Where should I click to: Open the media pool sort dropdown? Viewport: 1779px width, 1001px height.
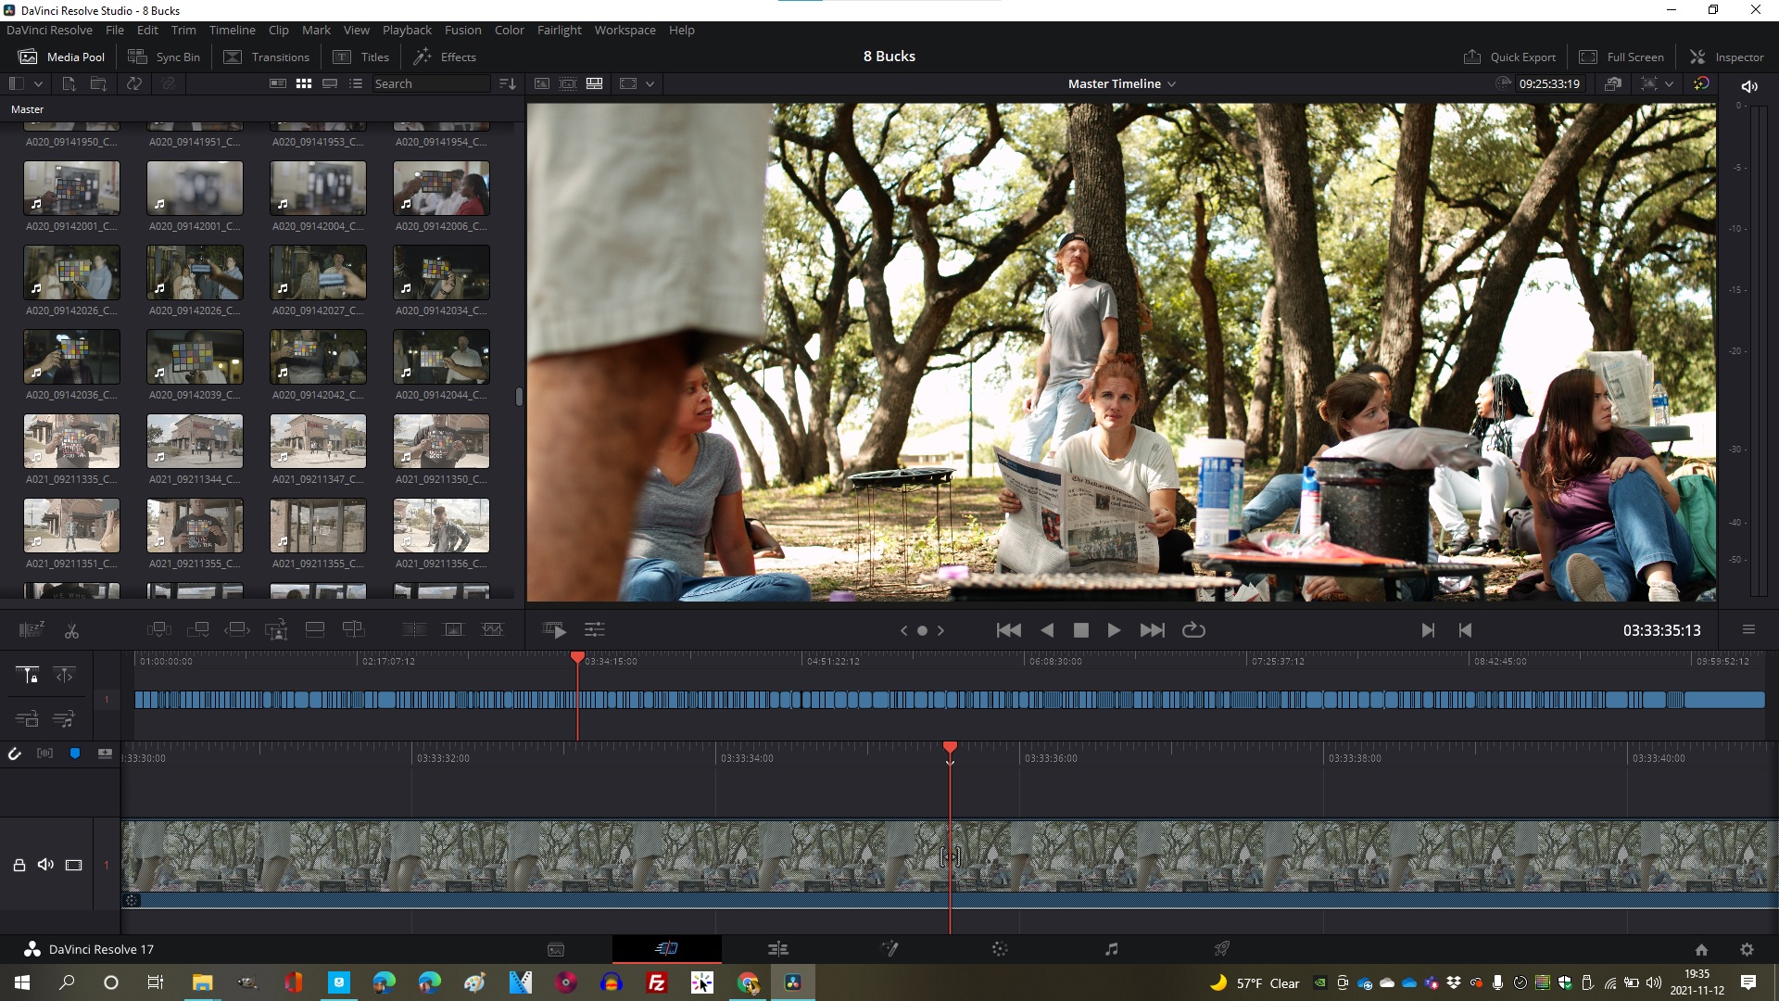(x=507, y=83)
